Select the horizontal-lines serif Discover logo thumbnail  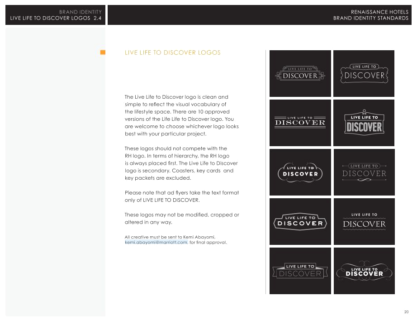click(300, 123)
